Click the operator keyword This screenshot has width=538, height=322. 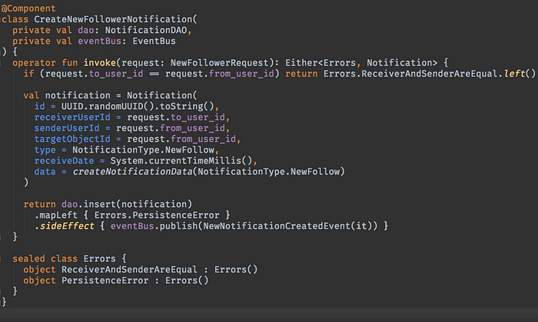tap(34, 63)
